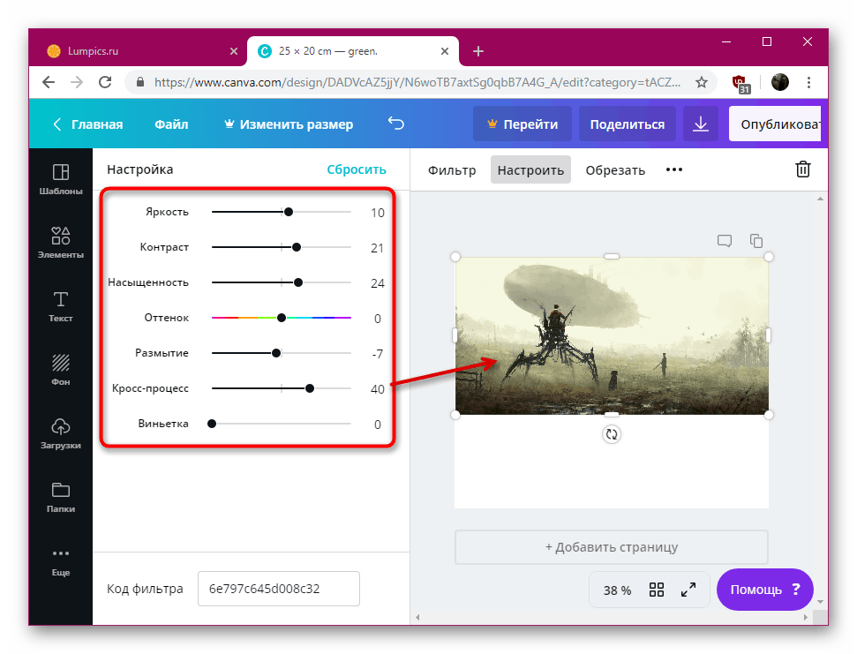Screen dimensions: 857x654
Task: Click the comment icon above the page
Action: (x=725, y=240)
